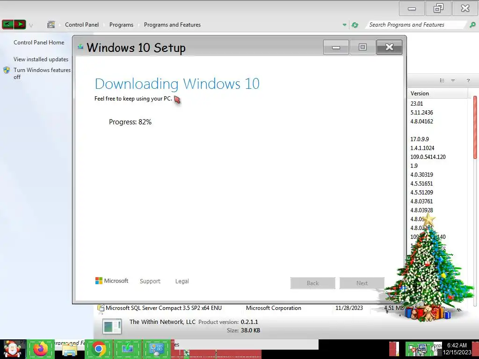Screen dimensions: 479x359
Task: Click the programs list vertical scrollbar
Action: click(x=475, y=127)
